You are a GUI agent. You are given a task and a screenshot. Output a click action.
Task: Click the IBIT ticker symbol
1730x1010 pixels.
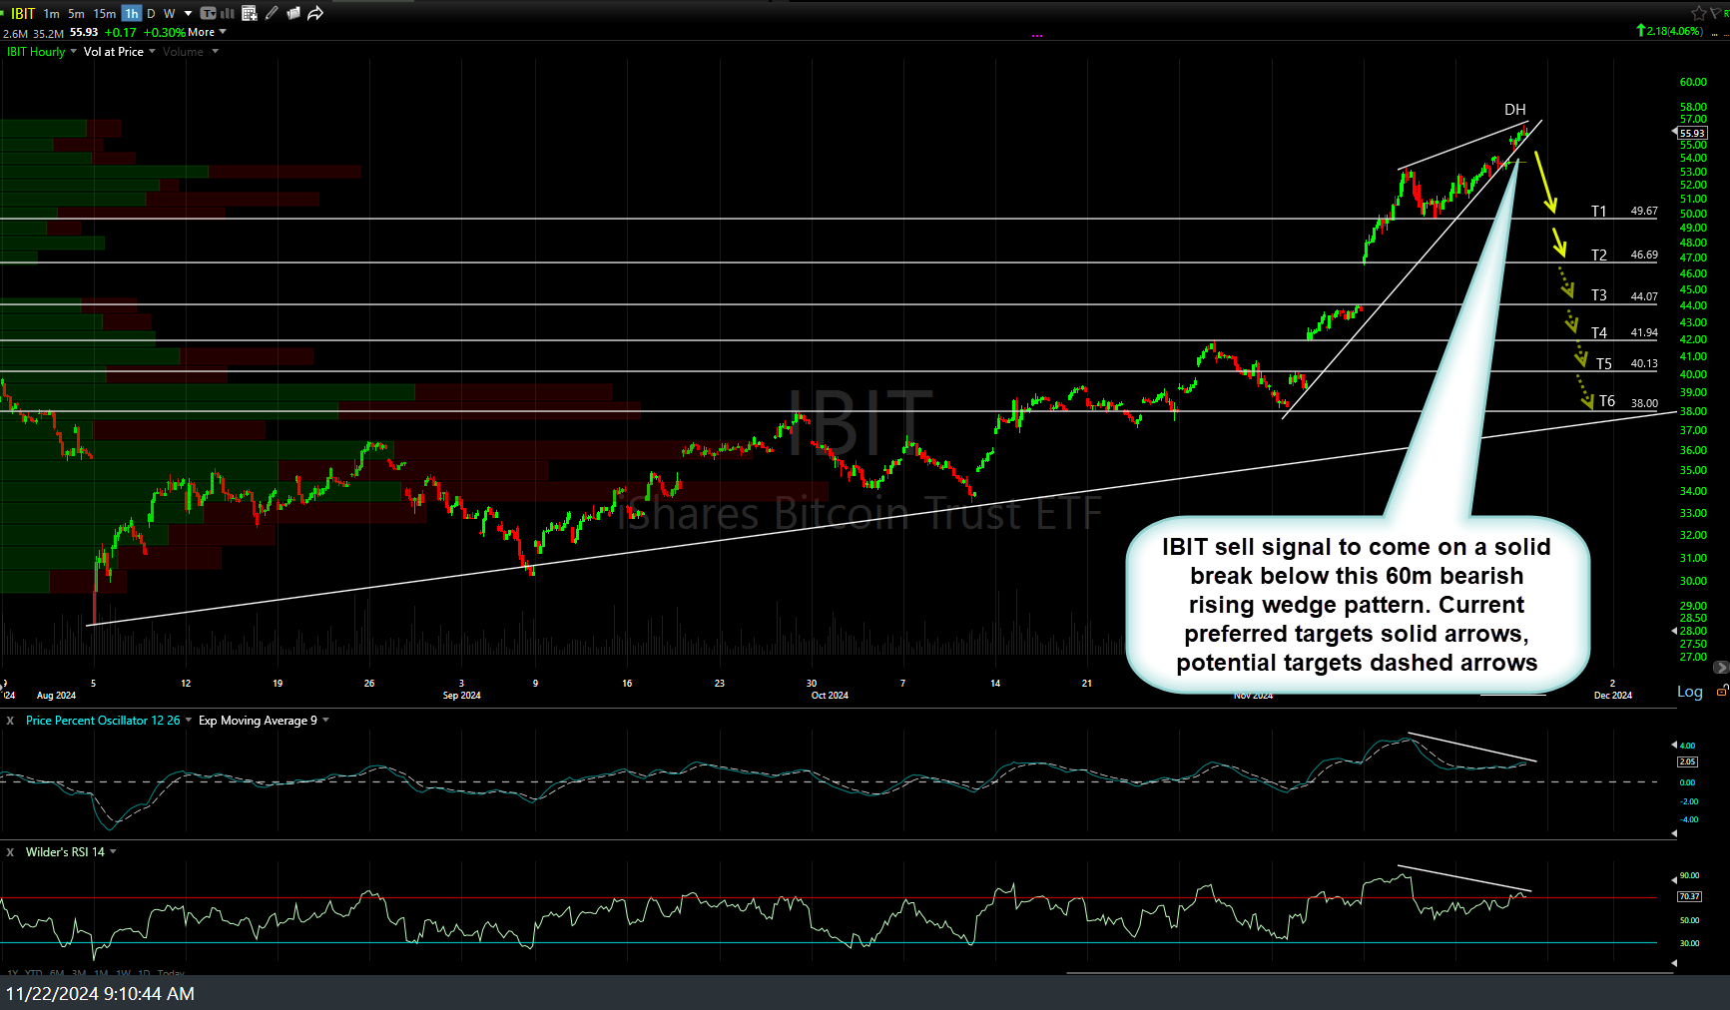22,13
